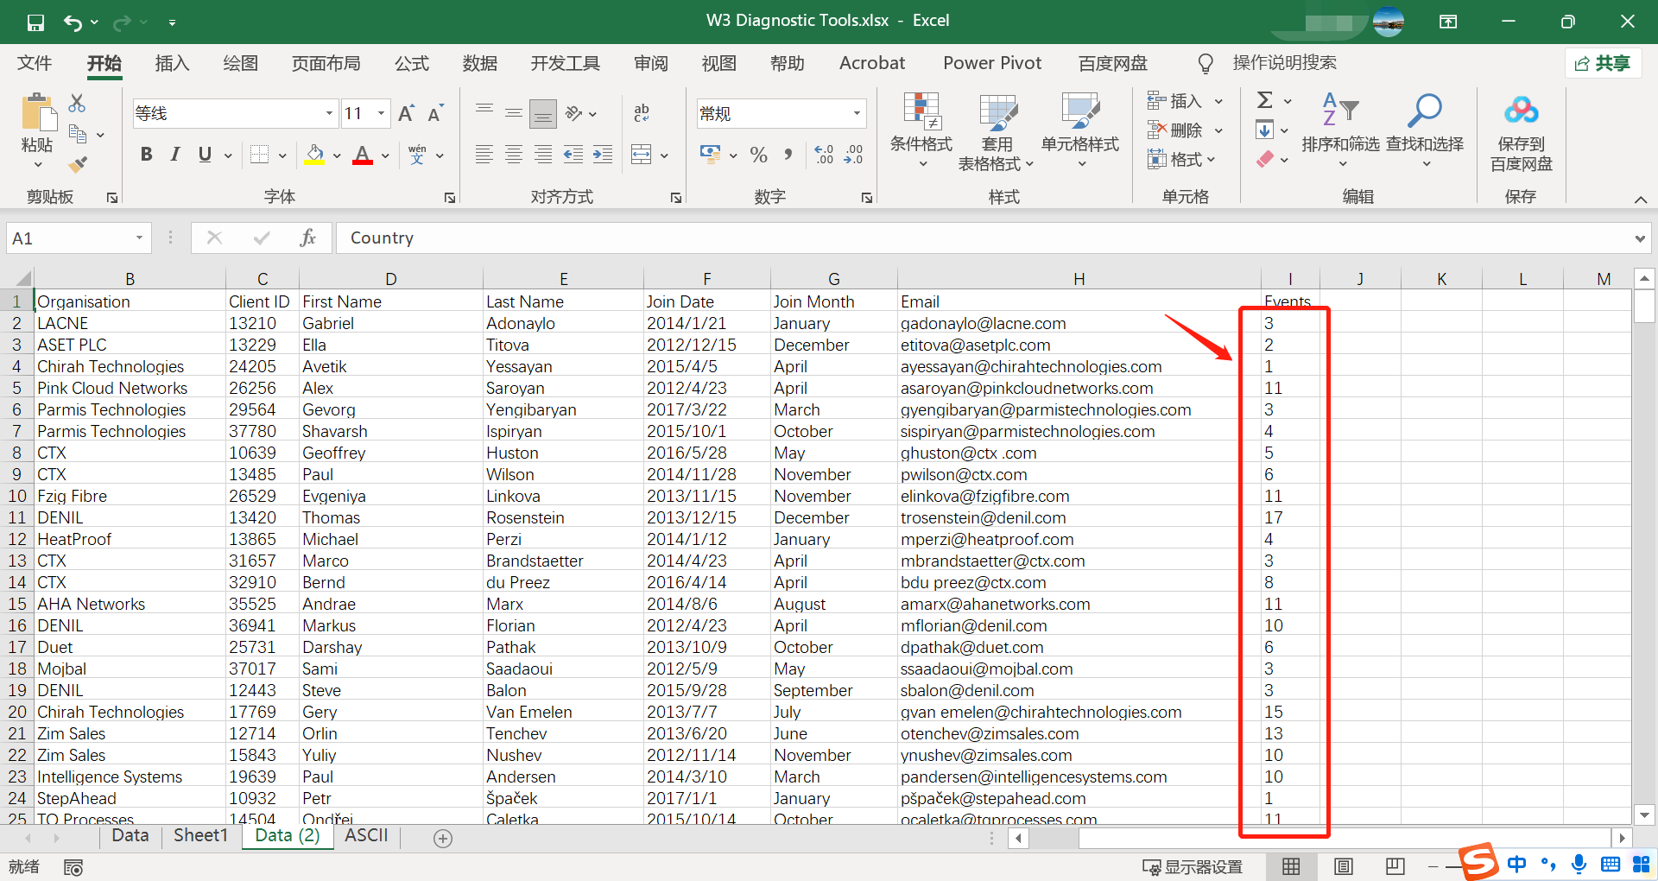Apply a cell border with the borders icon
1658x881 pixels.
click(259, 155)
